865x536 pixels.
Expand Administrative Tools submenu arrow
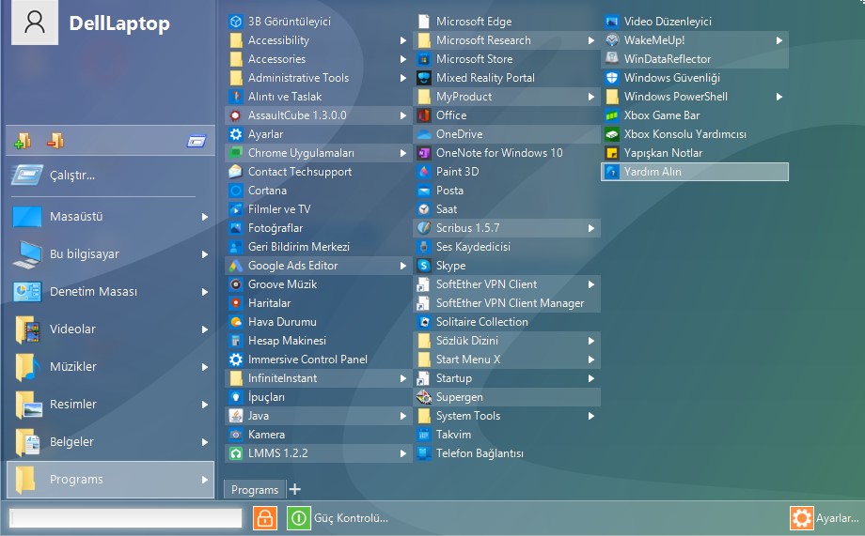point(403,78)
